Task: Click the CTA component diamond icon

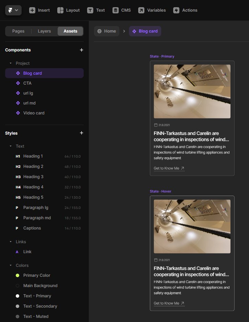Action: coord(18,83)
